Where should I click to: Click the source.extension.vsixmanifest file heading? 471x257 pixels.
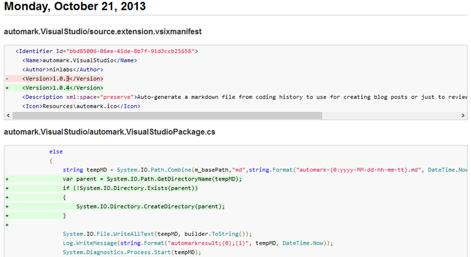pyautogui.click(x=102, y=32)
